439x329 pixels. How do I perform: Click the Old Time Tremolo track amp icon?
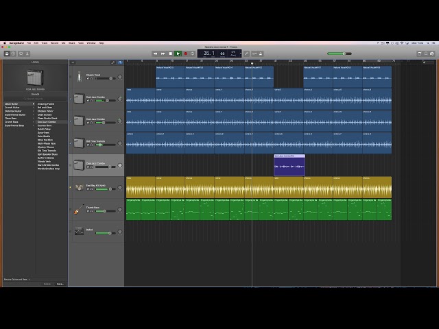(80, 143)
